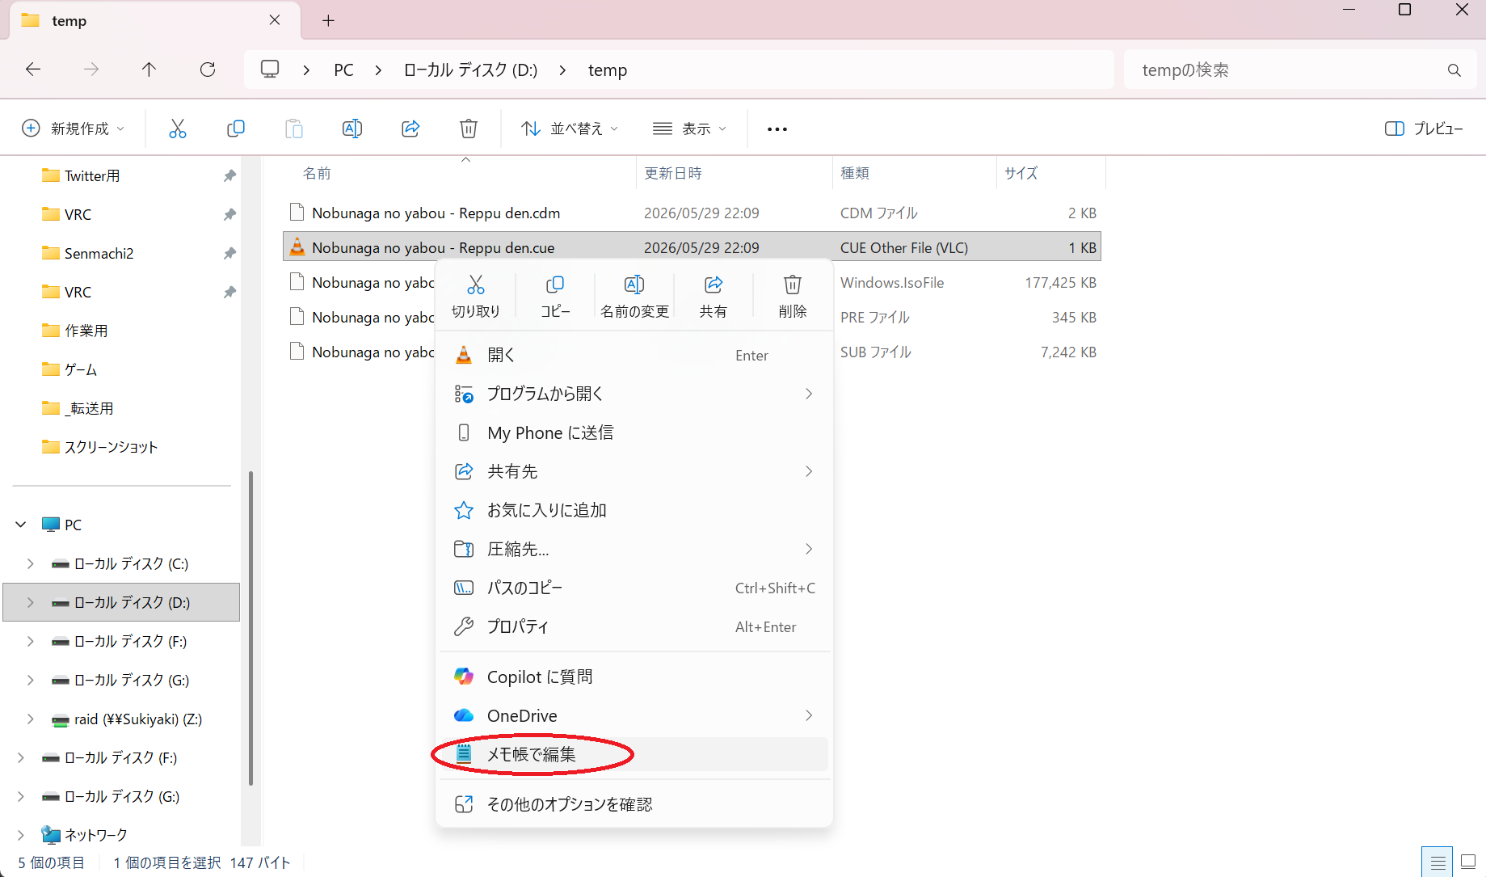
Task: Unpin the Twitter用 folder pin
Action: tap(229, 175)
